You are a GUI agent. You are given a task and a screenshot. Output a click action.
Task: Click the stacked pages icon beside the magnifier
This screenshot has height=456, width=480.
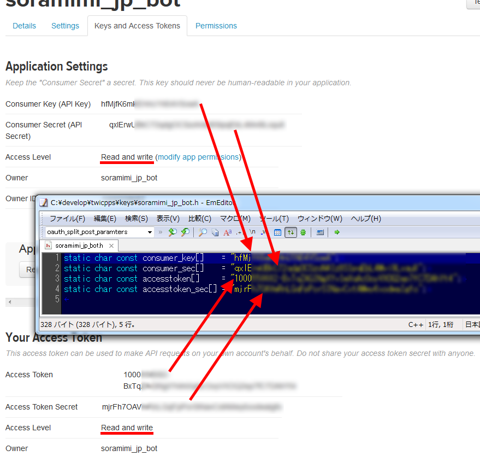click(x=215, y=232)
